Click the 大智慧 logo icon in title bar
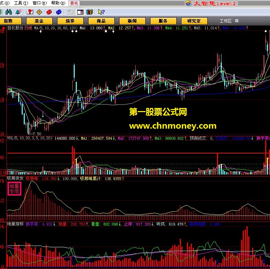The height and width of the screenshot is (269, 270). [x=188, y=3]
